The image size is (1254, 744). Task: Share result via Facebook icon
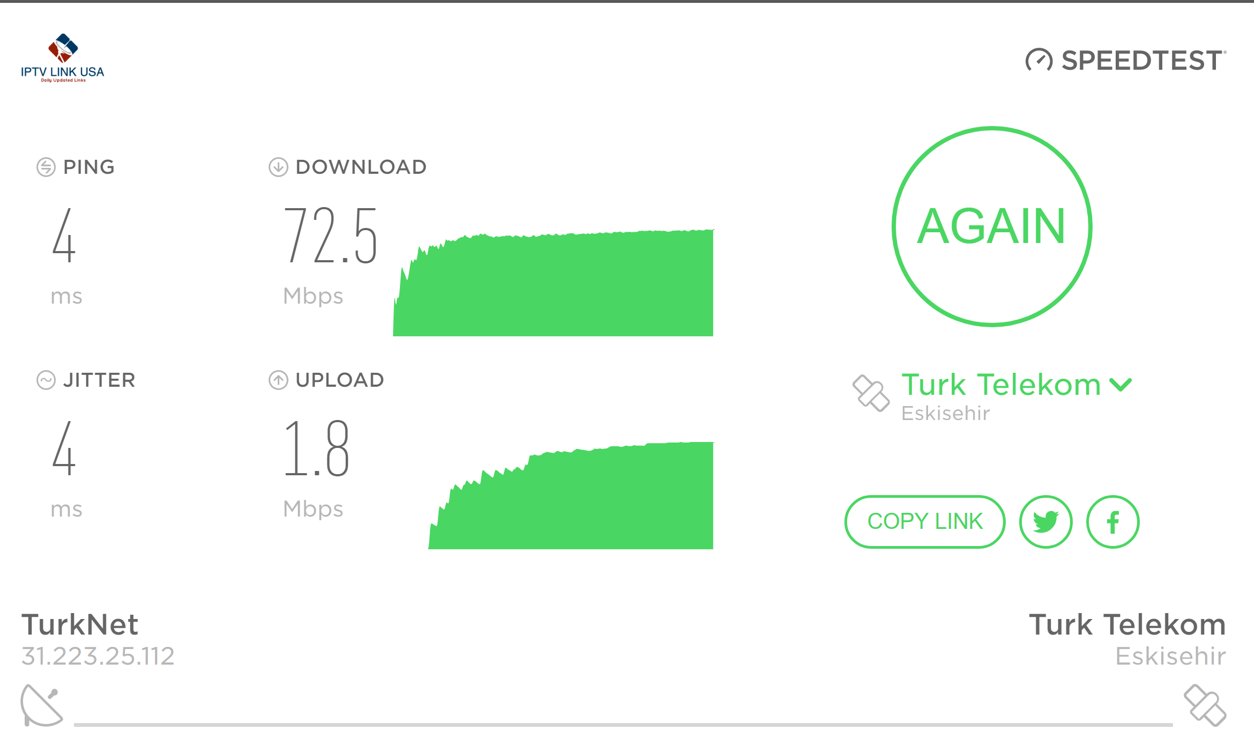pyautogui.click(x=1113, y=521)
